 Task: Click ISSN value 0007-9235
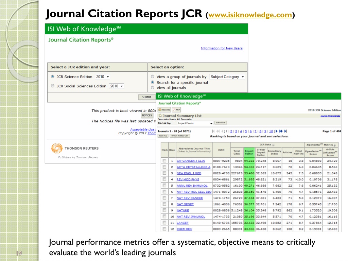[221, 161]
